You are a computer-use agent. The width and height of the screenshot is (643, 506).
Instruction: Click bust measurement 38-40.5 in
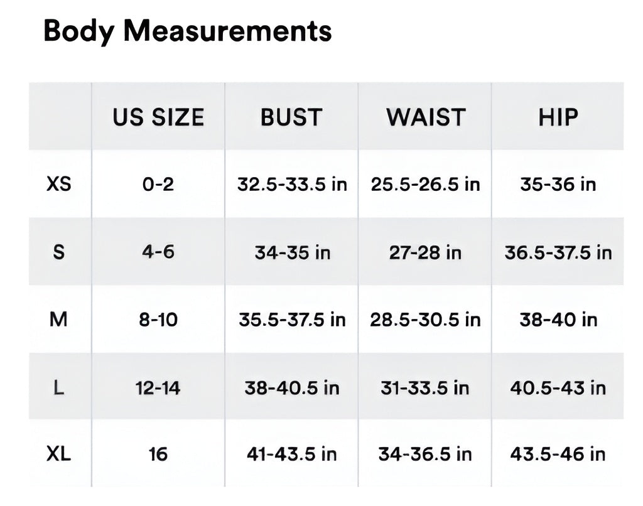(292, 387)
